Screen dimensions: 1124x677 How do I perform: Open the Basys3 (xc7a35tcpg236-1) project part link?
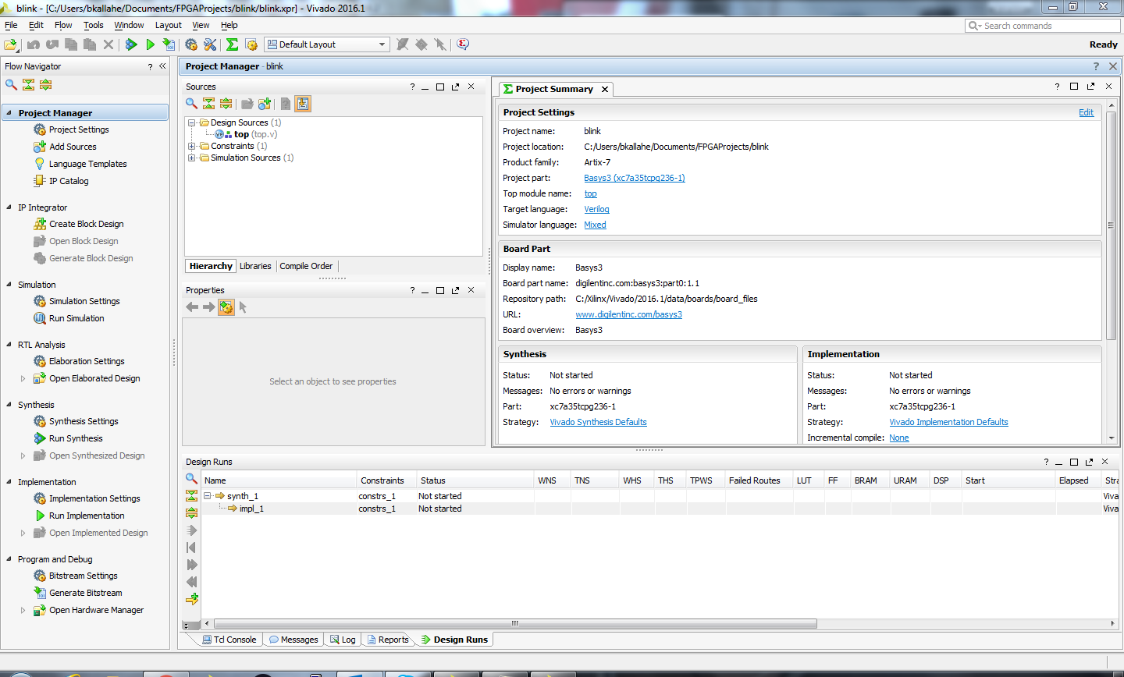(x=635, y=178)
